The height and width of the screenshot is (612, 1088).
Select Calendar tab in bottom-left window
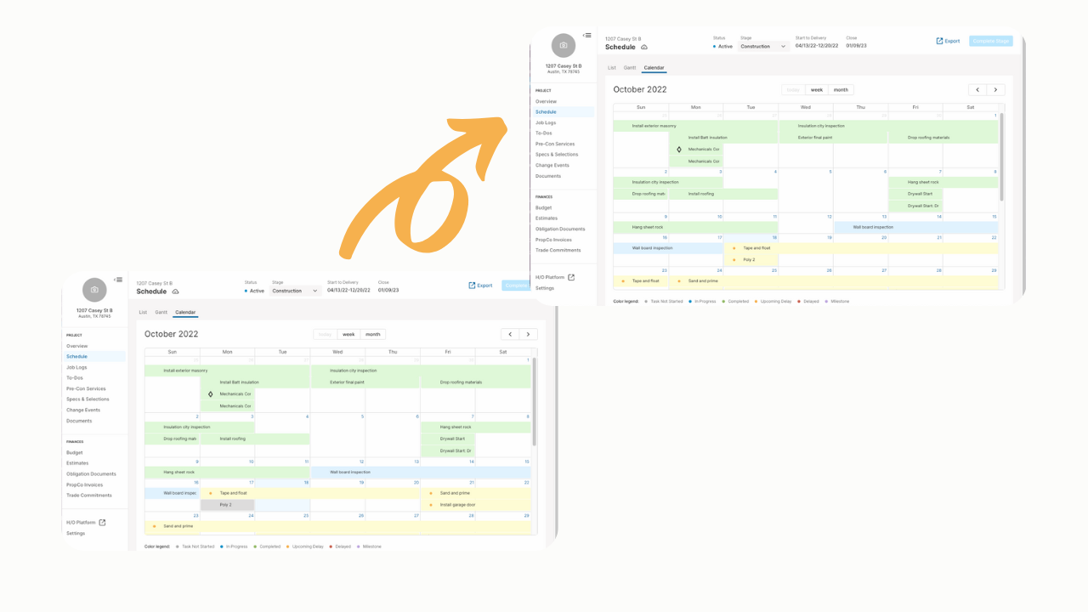pos(185,312)
